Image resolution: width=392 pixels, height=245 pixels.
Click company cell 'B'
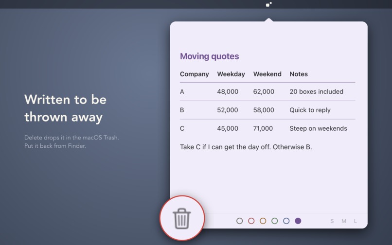coord(182,110)
